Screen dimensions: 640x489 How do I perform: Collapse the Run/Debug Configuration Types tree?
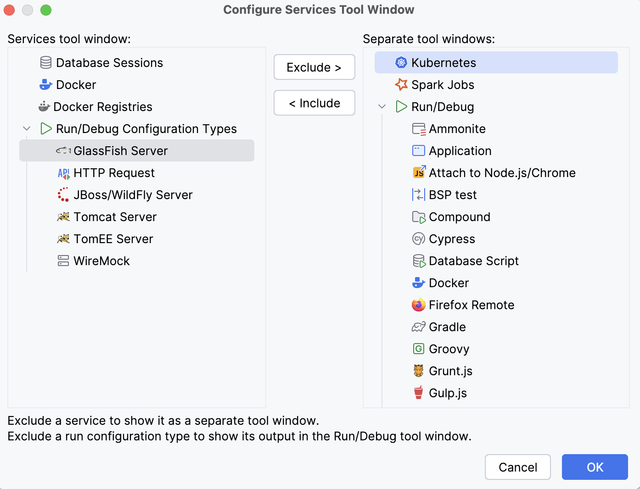tap(27, 128)
